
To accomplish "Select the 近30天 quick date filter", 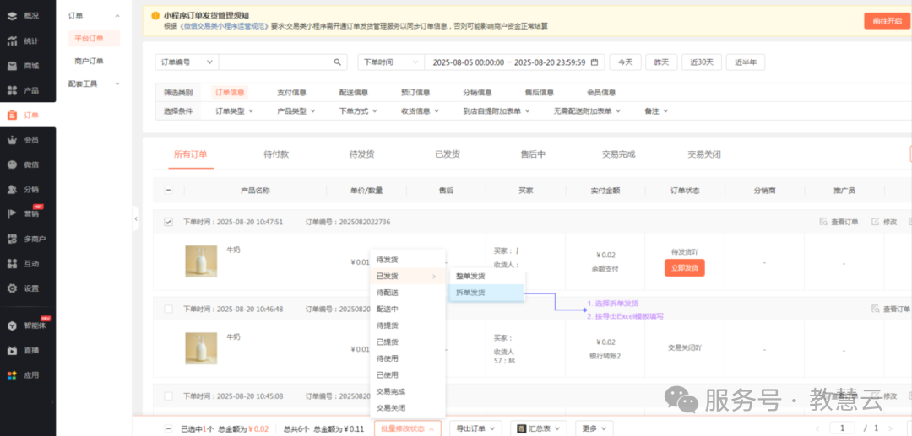I will tap(703, 62).
